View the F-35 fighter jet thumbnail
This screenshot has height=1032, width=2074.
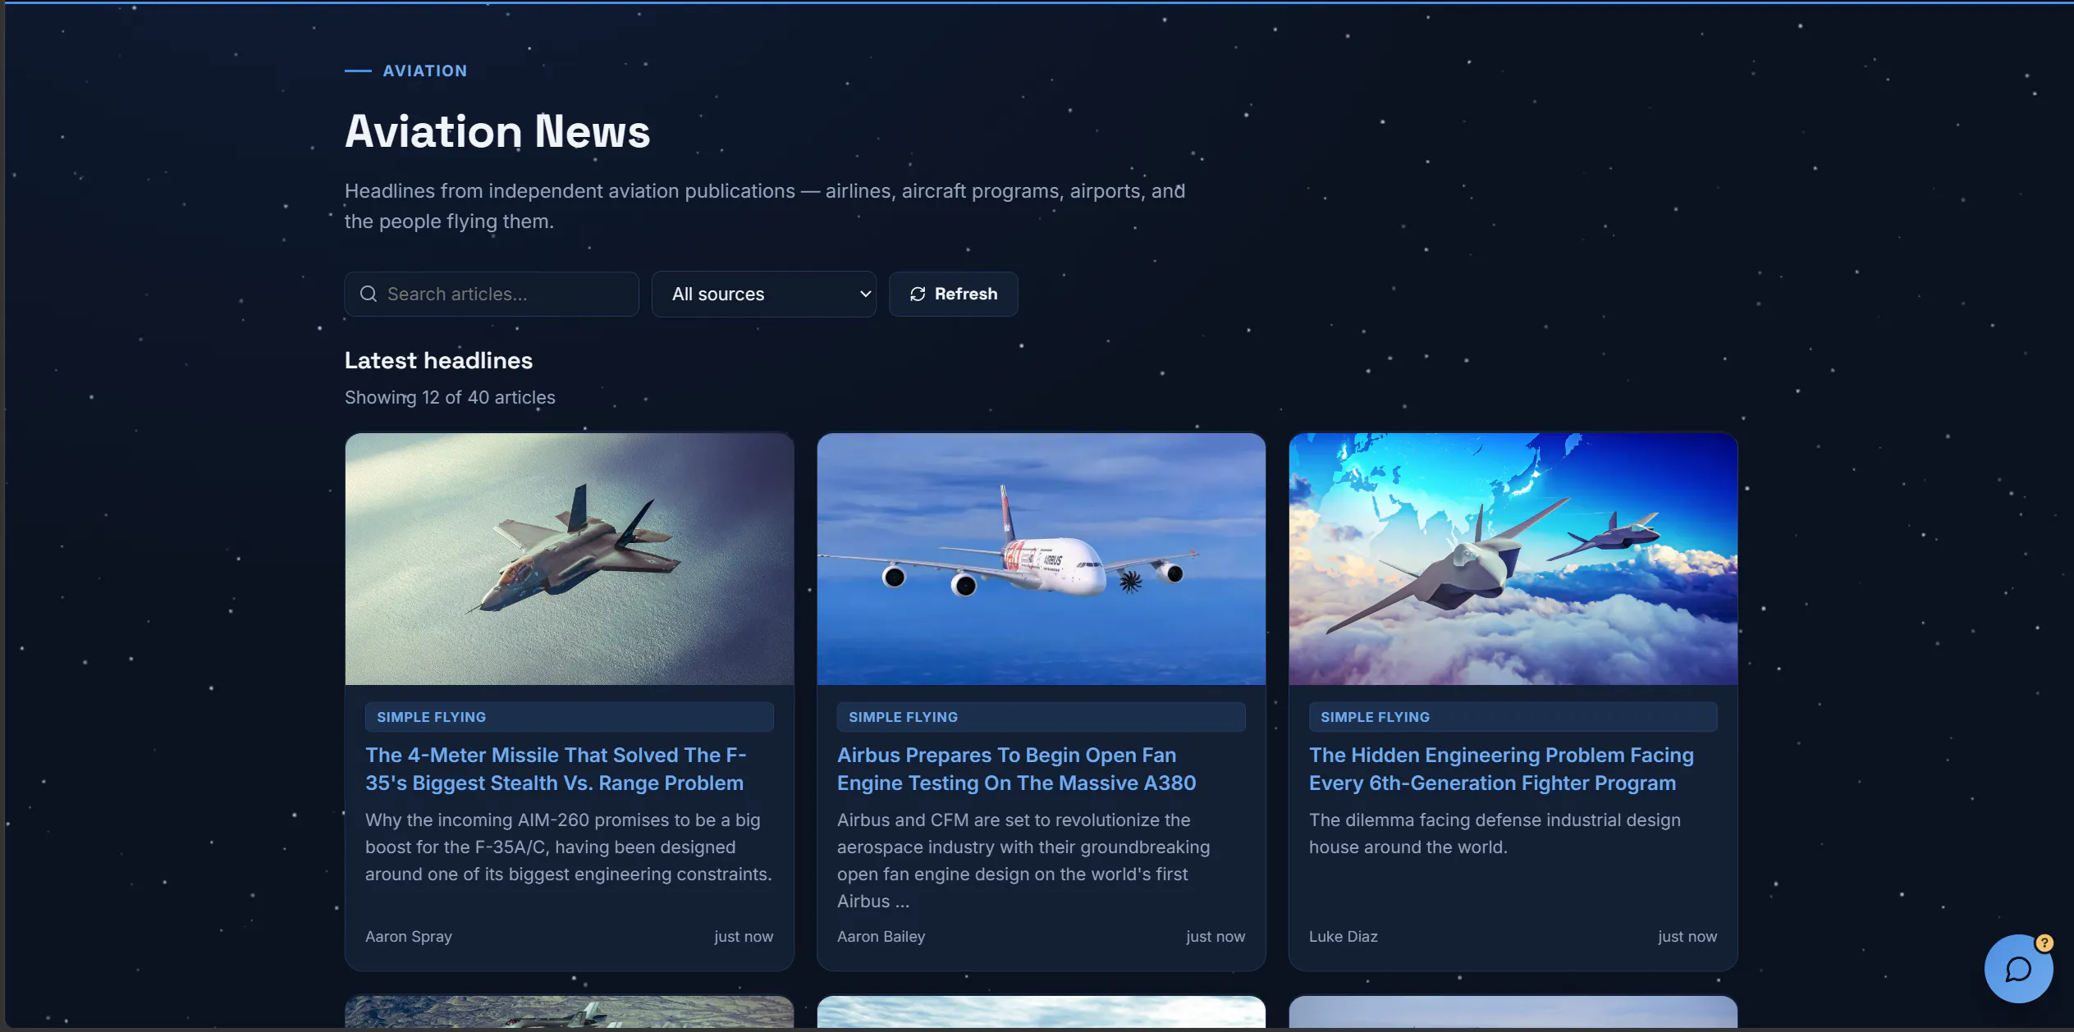570,559
